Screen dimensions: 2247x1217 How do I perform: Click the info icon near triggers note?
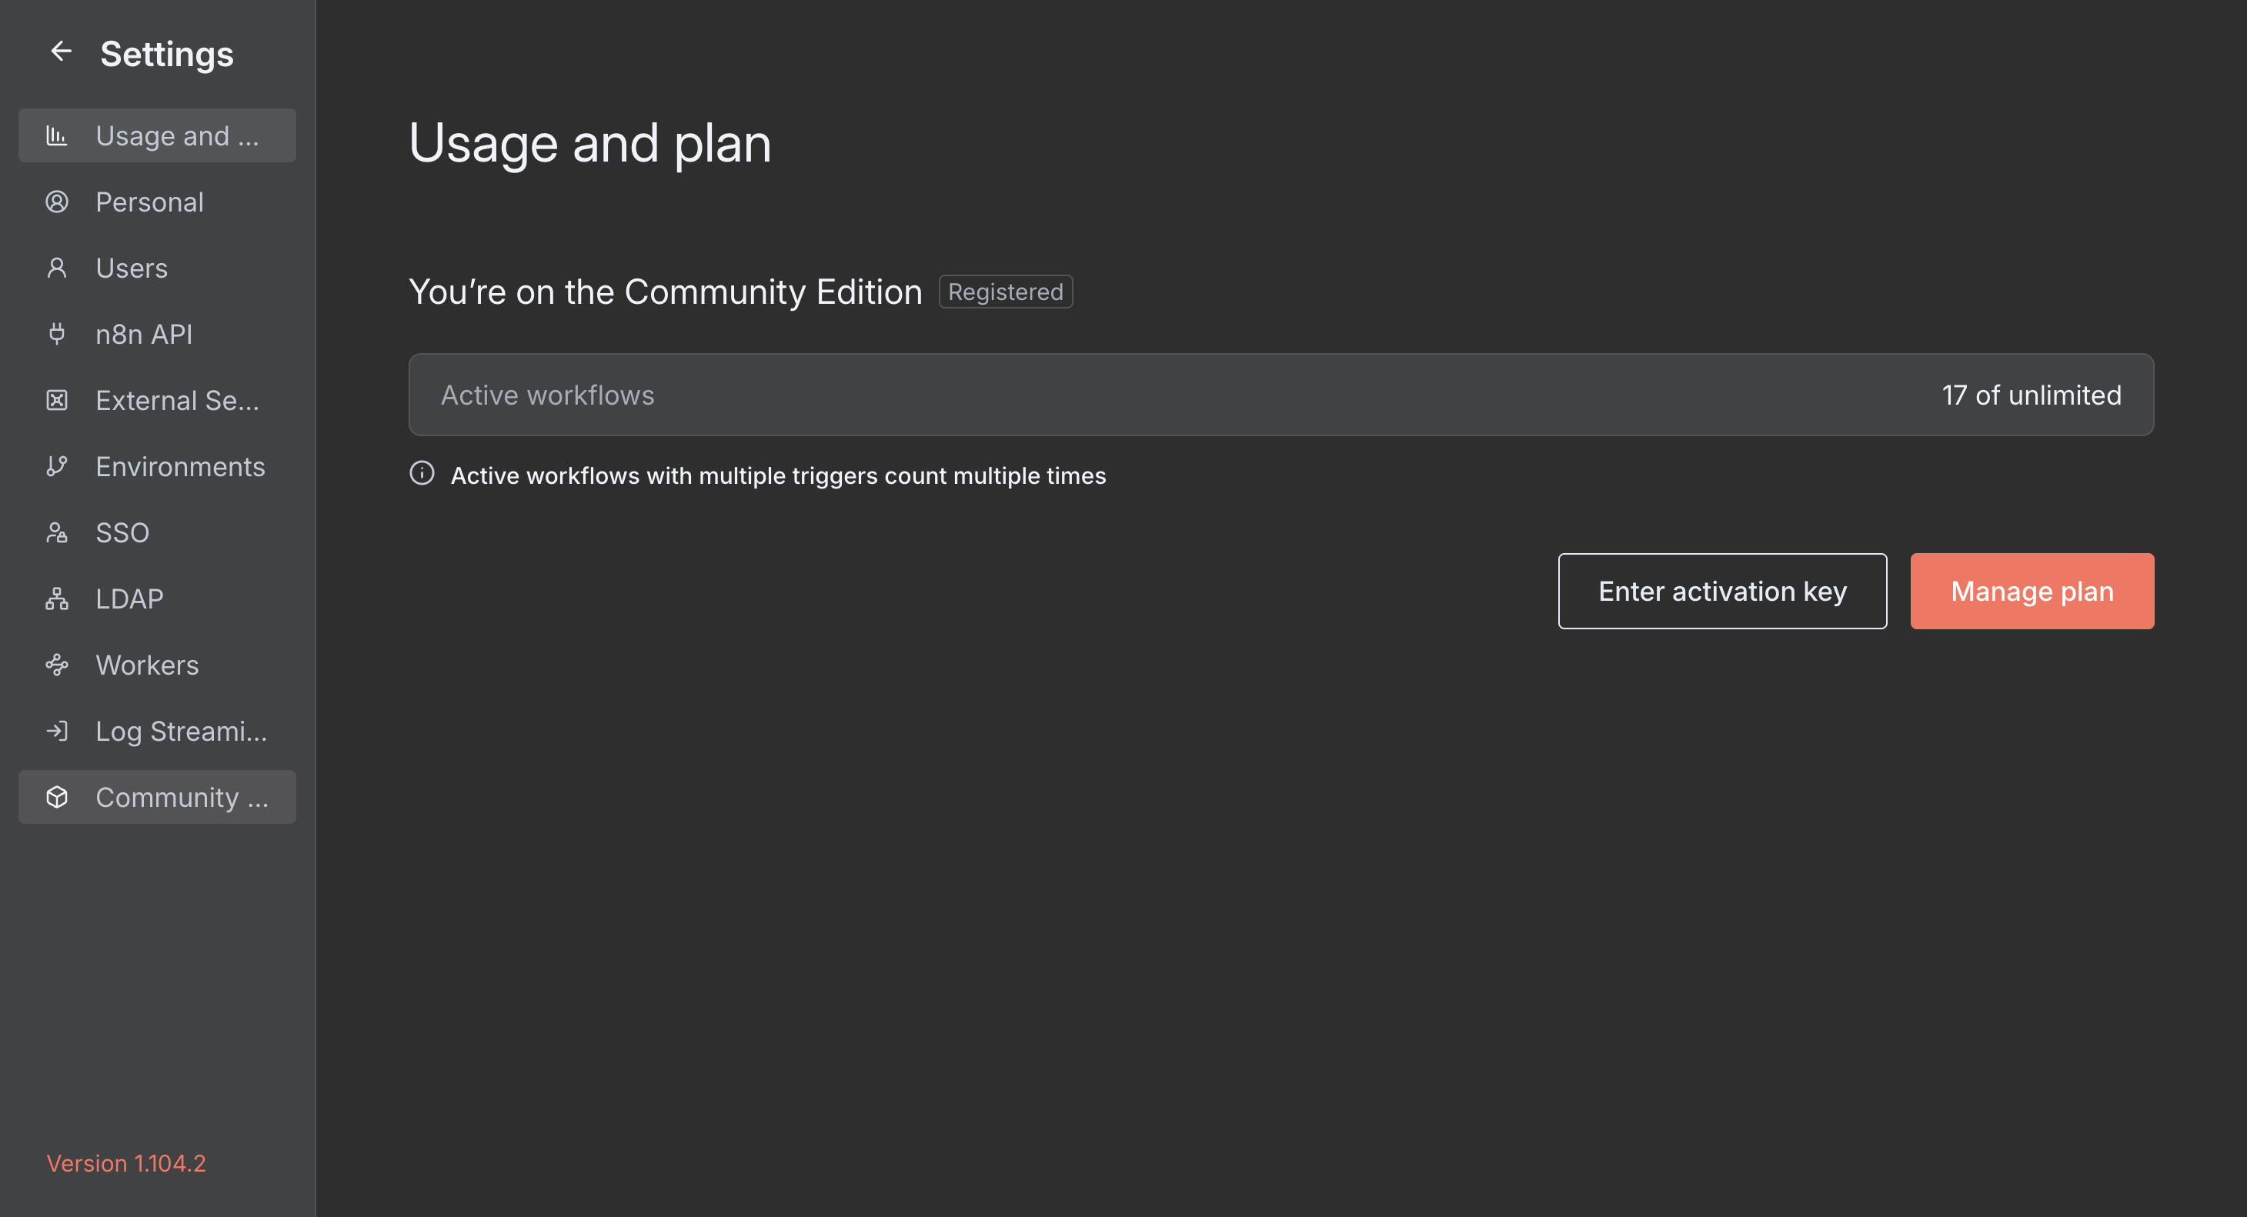422,473
